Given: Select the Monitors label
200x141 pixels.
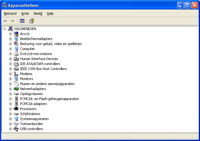Looking at the screenshot, I should click(27, 79).
